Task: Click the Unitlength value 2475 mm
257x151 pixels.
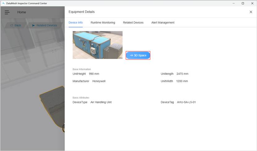Action: click(x=182, y=74)
